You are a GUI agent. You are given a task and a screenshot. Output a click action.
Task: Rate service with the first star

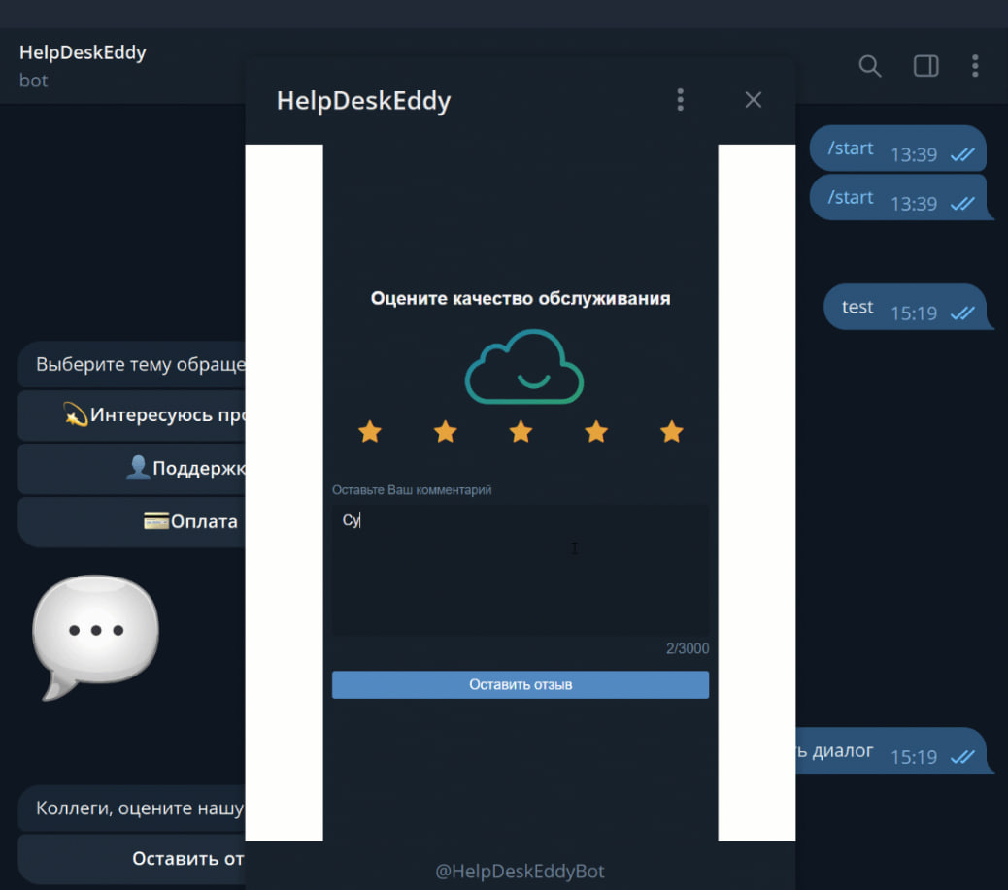point(370,432)
